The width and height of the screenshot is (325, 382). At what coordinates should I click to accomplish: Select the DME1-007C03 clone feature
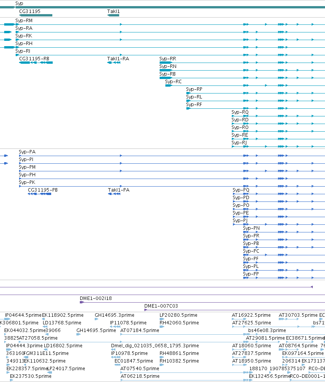pyautogui.click(x=234, y=310)
